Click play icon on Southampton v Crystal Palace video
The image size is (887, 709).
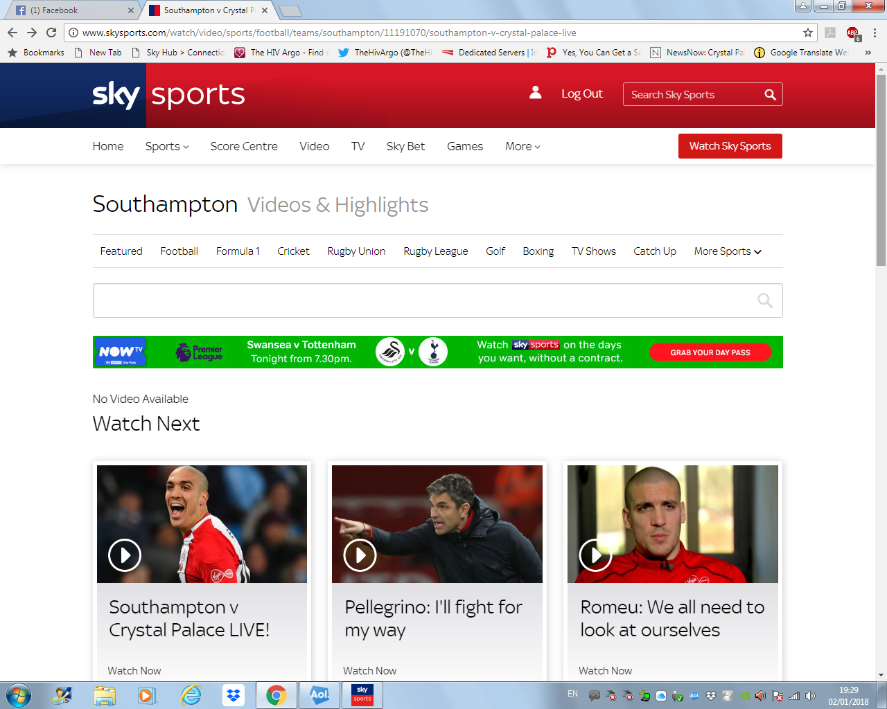point(125,555)
